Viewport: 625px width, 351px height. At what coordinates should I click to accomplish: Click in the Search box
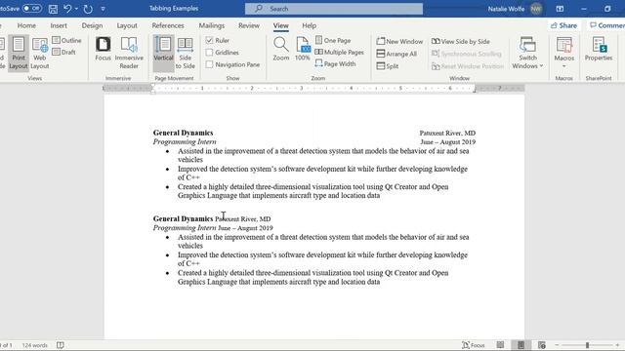click(x=334, y=9)
